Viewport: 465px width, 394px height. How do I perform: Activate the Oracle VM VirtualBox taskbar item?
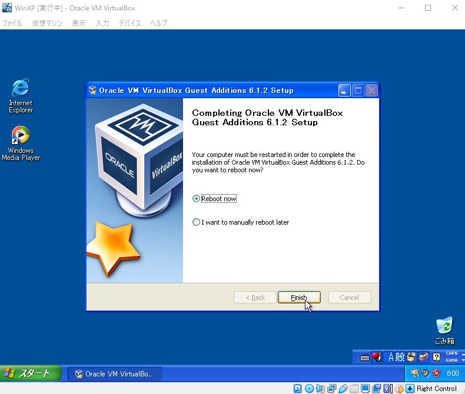[x=115, y=374]
